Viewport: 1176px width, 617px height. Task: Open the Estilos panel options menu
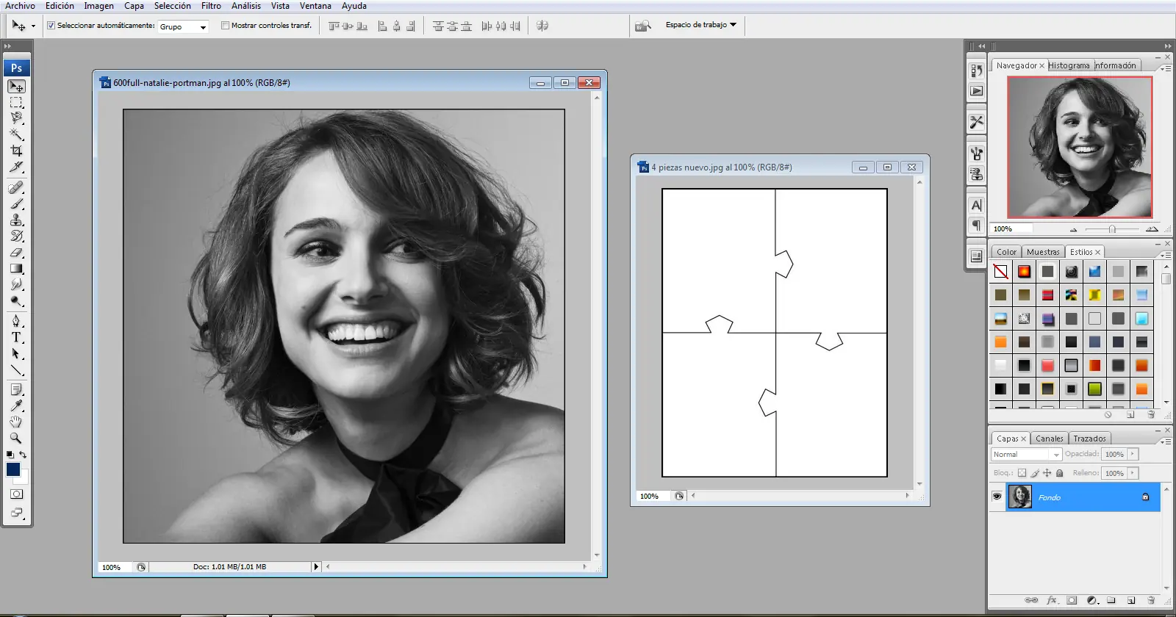point(1166,254)
